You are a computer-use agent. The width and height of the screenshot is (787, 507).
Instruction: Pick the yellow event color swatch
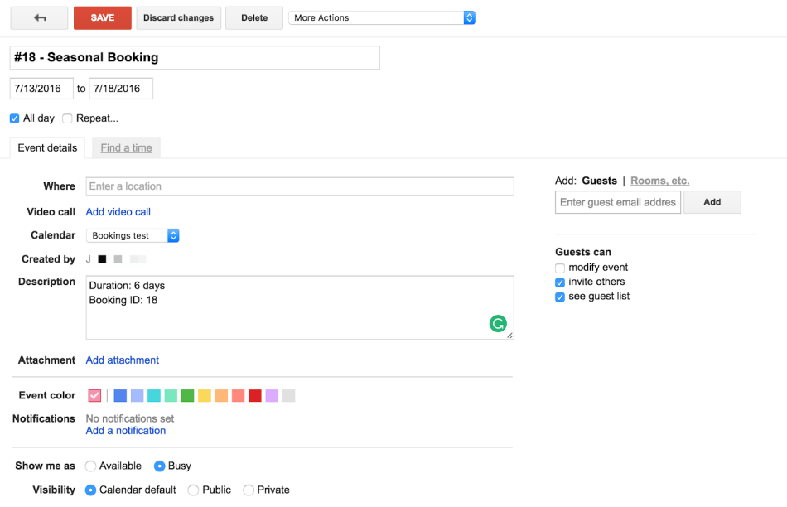[x=205, y=395]
